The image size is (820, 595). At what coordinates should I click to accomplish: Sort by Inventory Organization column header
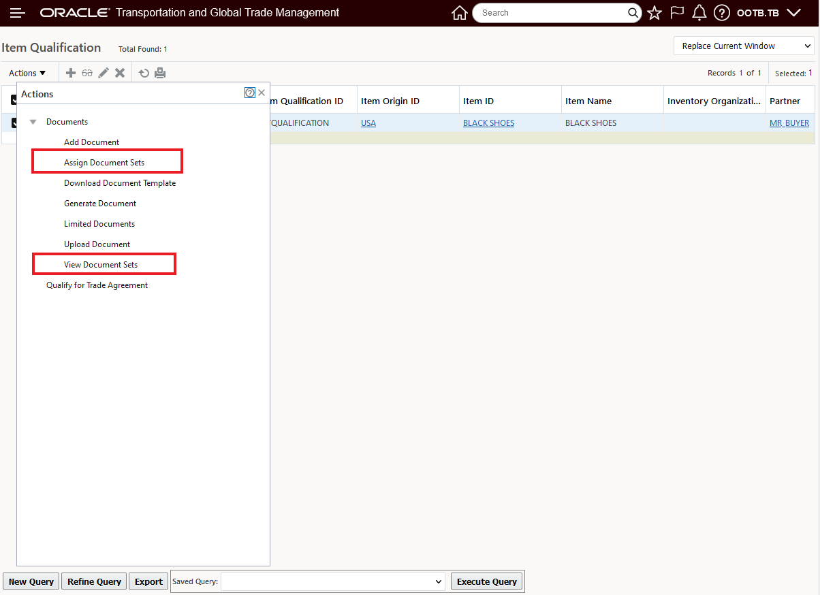pyautogui.click(x=714, y=101)
